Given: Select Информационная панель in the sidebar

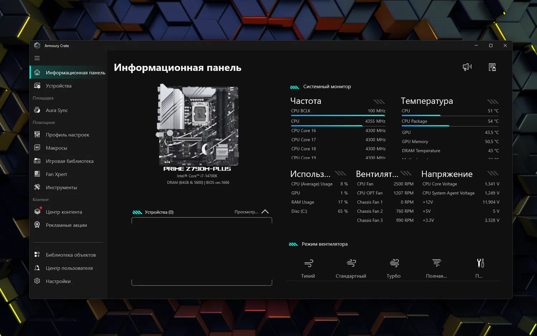Looking at the screenshot, I should click(x=68, y=73).
